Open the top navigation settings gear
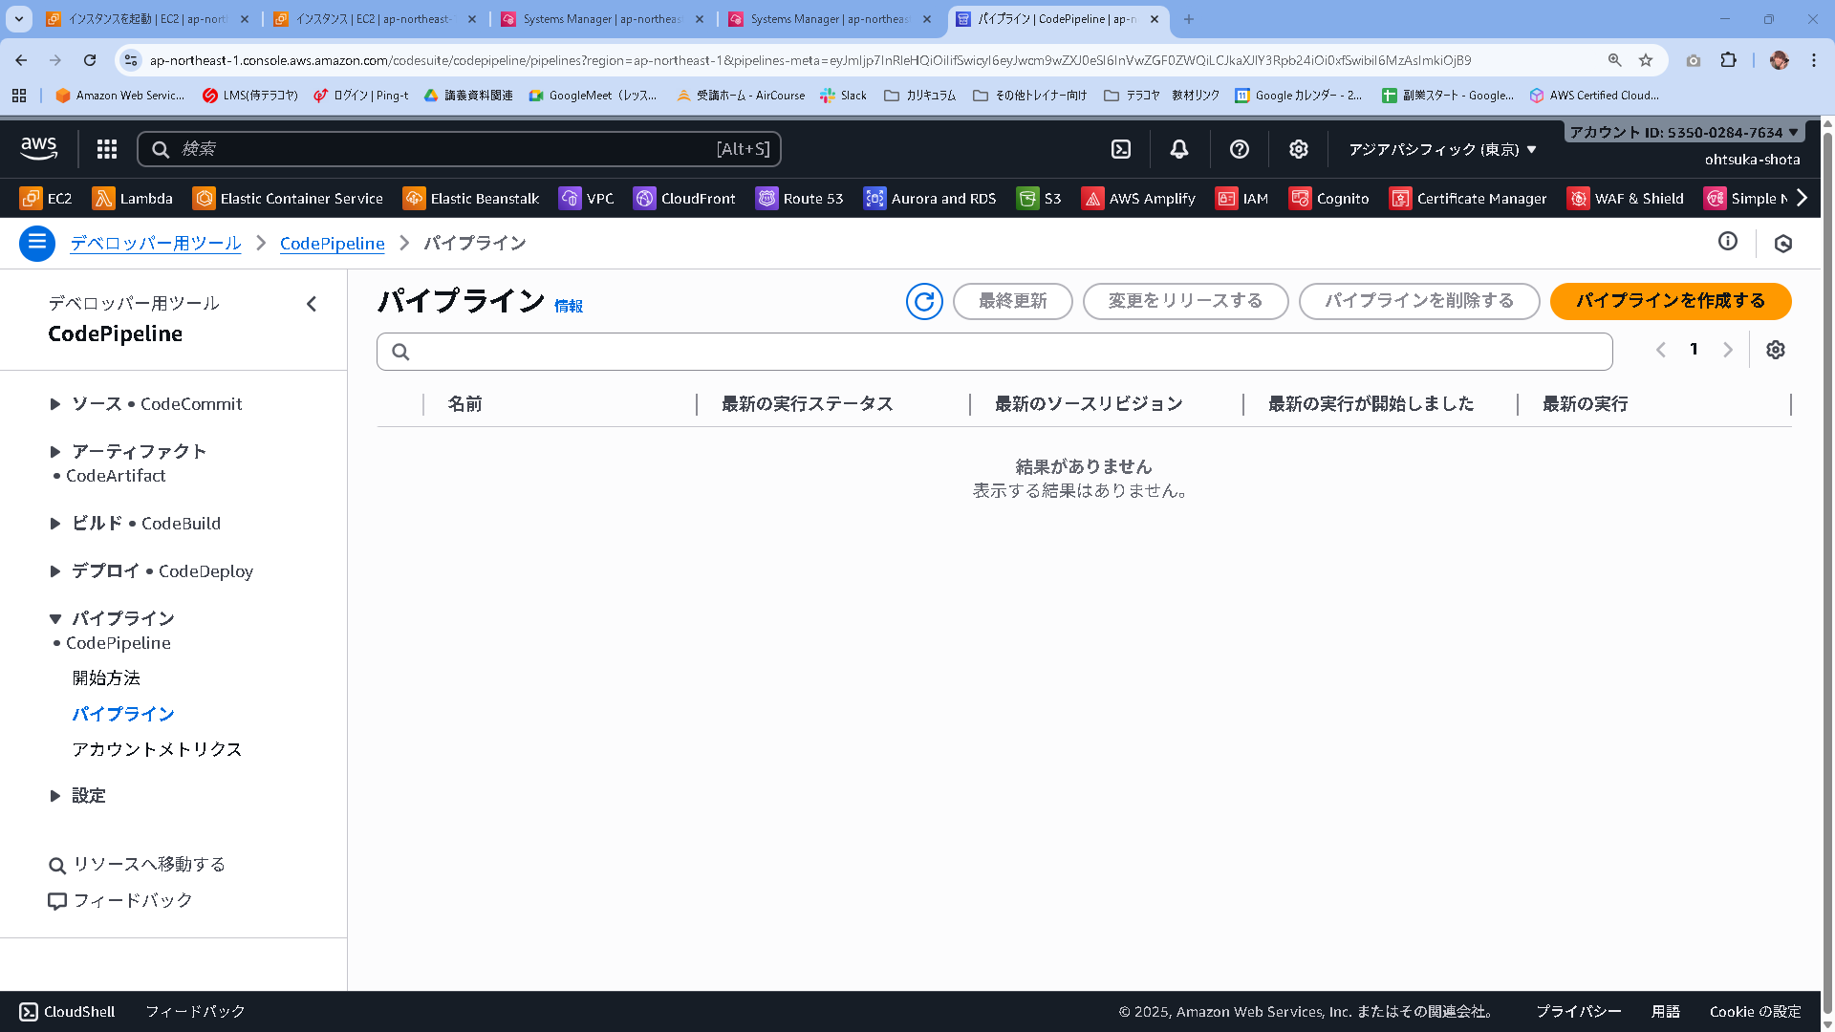The height and width of the screenshot is (1032, 1835). [1297, 149]
